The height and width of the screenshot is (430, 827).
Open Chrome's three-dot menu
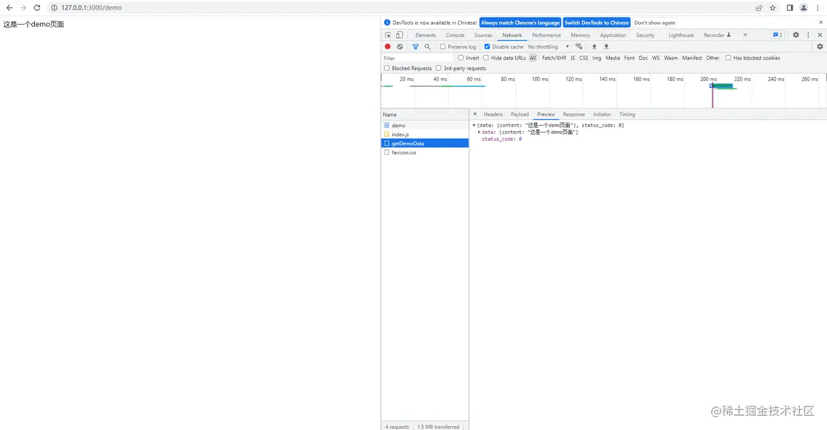[x=818, y=8]
